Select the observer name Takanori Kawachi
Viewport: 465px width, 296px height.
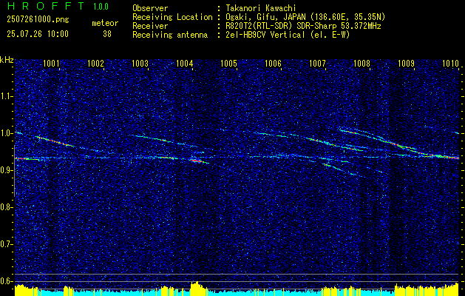pyautogui.click(x=260, y=8)
